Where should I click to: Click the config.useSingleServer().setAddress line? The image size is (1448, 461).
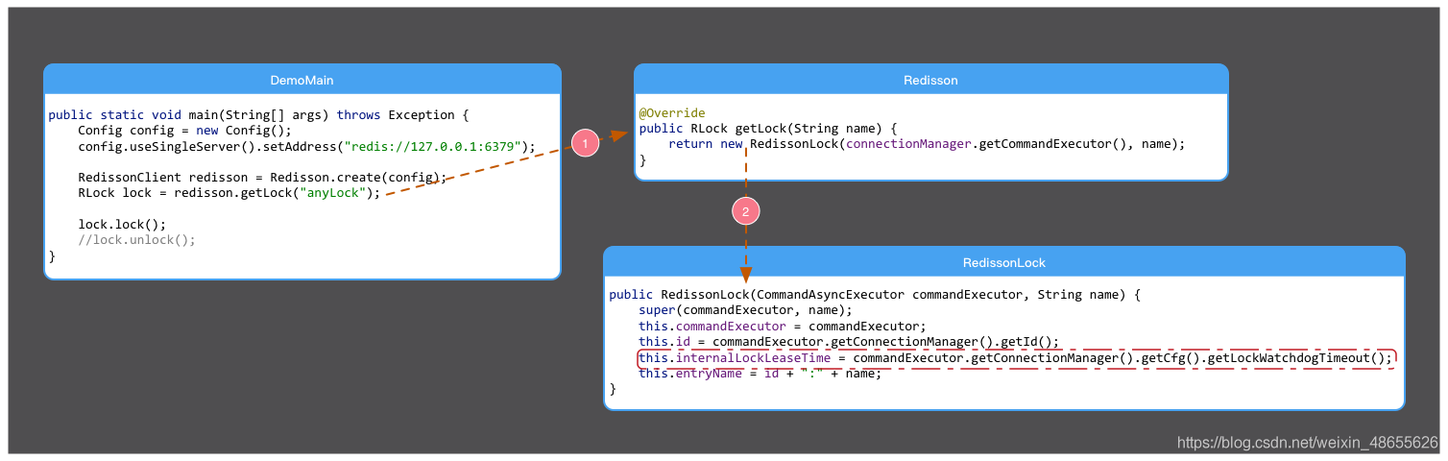306,147
